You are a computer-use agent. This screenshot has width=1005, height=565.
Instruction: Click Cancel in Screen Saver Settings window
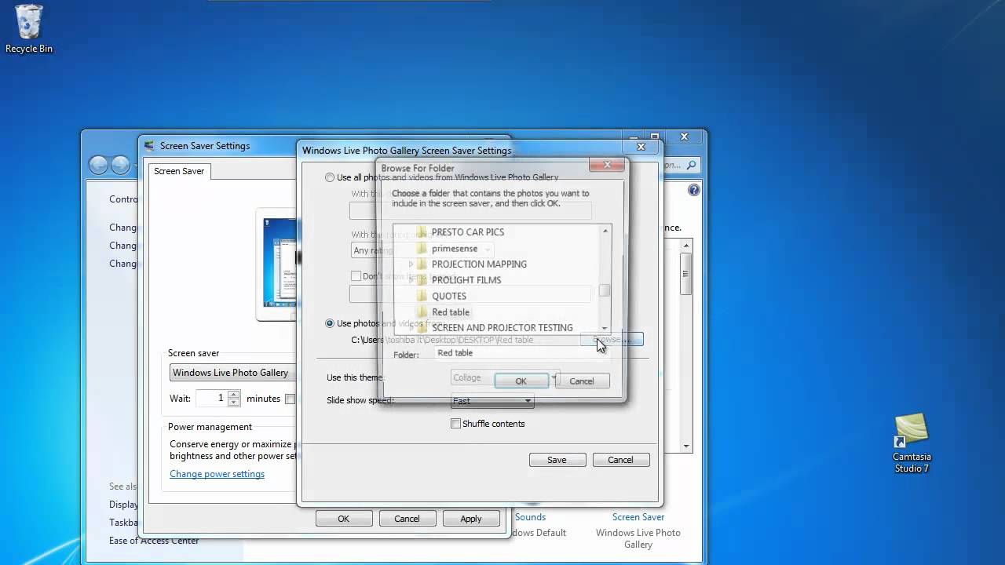407,519
